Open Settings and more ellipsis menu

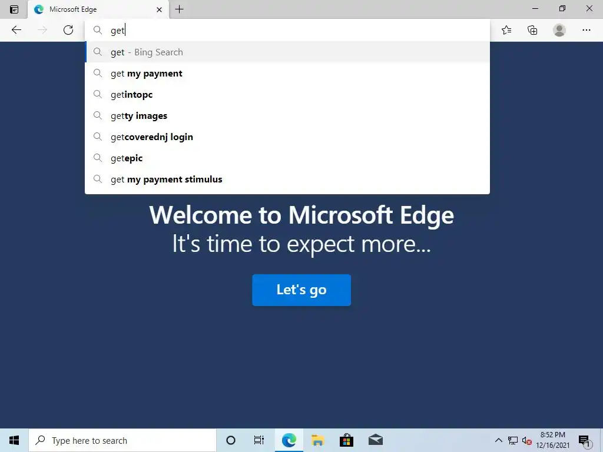[x=586, y=30]
